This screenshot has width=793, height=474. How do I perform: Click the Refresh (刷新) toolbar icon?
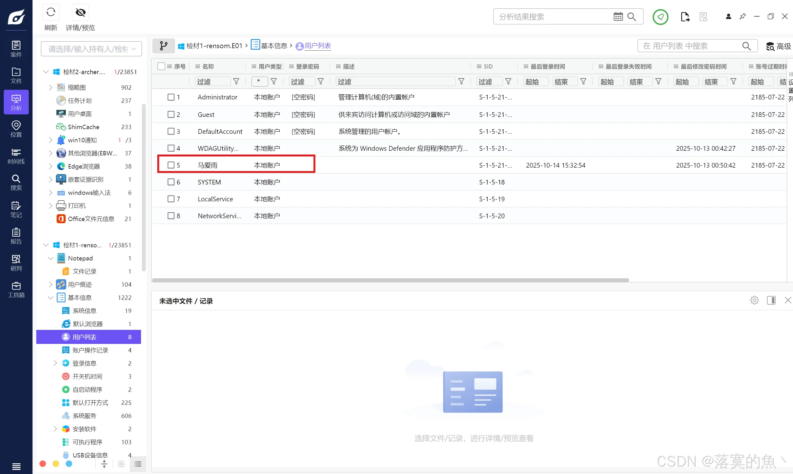click(x=51, y=13)
